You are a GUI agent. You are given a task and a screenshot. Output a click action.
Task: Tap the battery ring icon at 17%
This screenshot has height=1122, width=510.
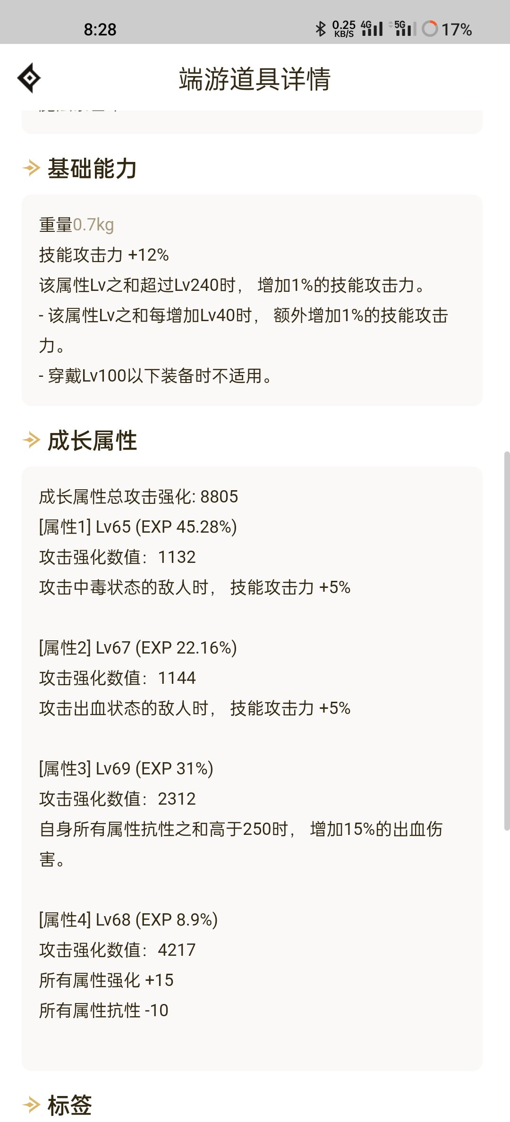[430, 29]
